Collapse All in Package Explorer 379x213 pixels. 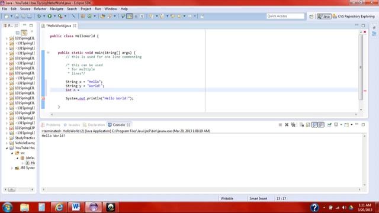[17, 33]
